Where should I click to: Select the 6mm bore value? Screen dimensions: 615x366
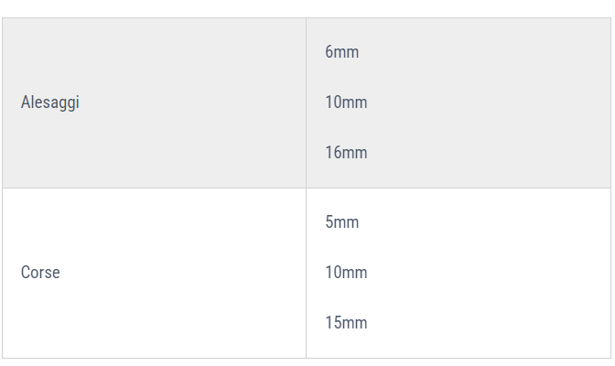click(x=341, y=52)
